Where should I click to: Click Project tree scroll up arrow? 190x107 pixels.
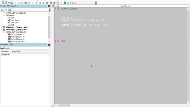tap(49, 13)
